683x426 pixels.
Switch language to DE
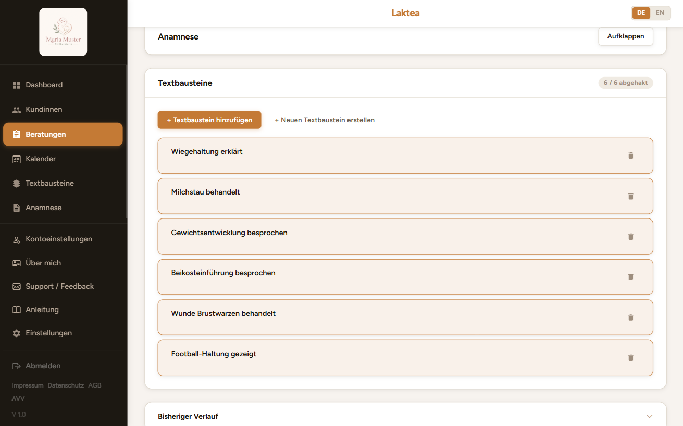(x=641, y=13)
